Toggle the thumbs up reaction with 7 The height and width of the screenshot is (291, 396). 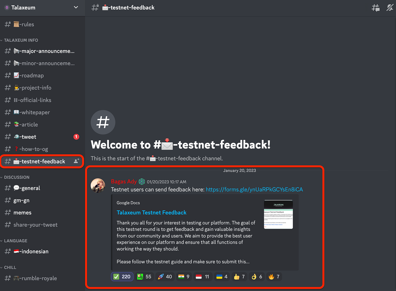pos(239,277)
